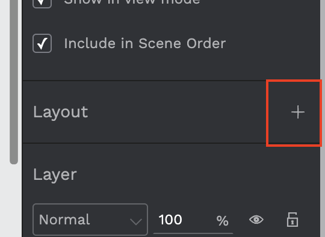Toggle layer visibility eye icon
Viewport: 325px width, 237px height.
point(256,220)
